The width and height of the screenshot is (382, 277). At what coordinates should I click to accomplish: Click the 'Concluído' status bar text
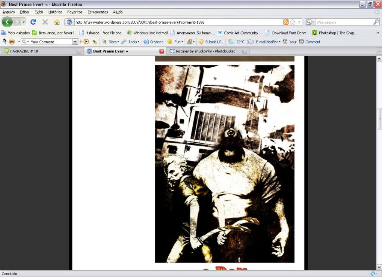[x=9, y=274]
